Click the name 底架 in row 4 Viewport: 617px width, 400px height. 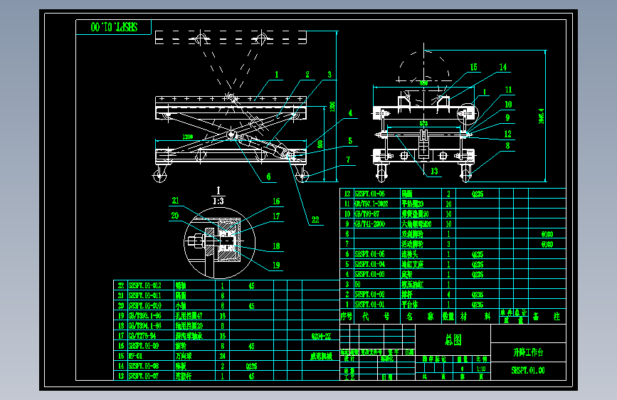coord(407,275)
